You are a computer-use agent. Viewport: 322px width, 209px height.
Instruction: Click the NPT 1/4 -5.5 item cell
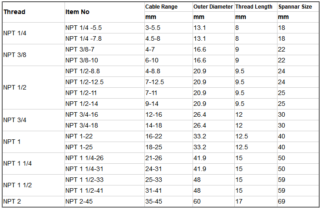tap(84, 28)
